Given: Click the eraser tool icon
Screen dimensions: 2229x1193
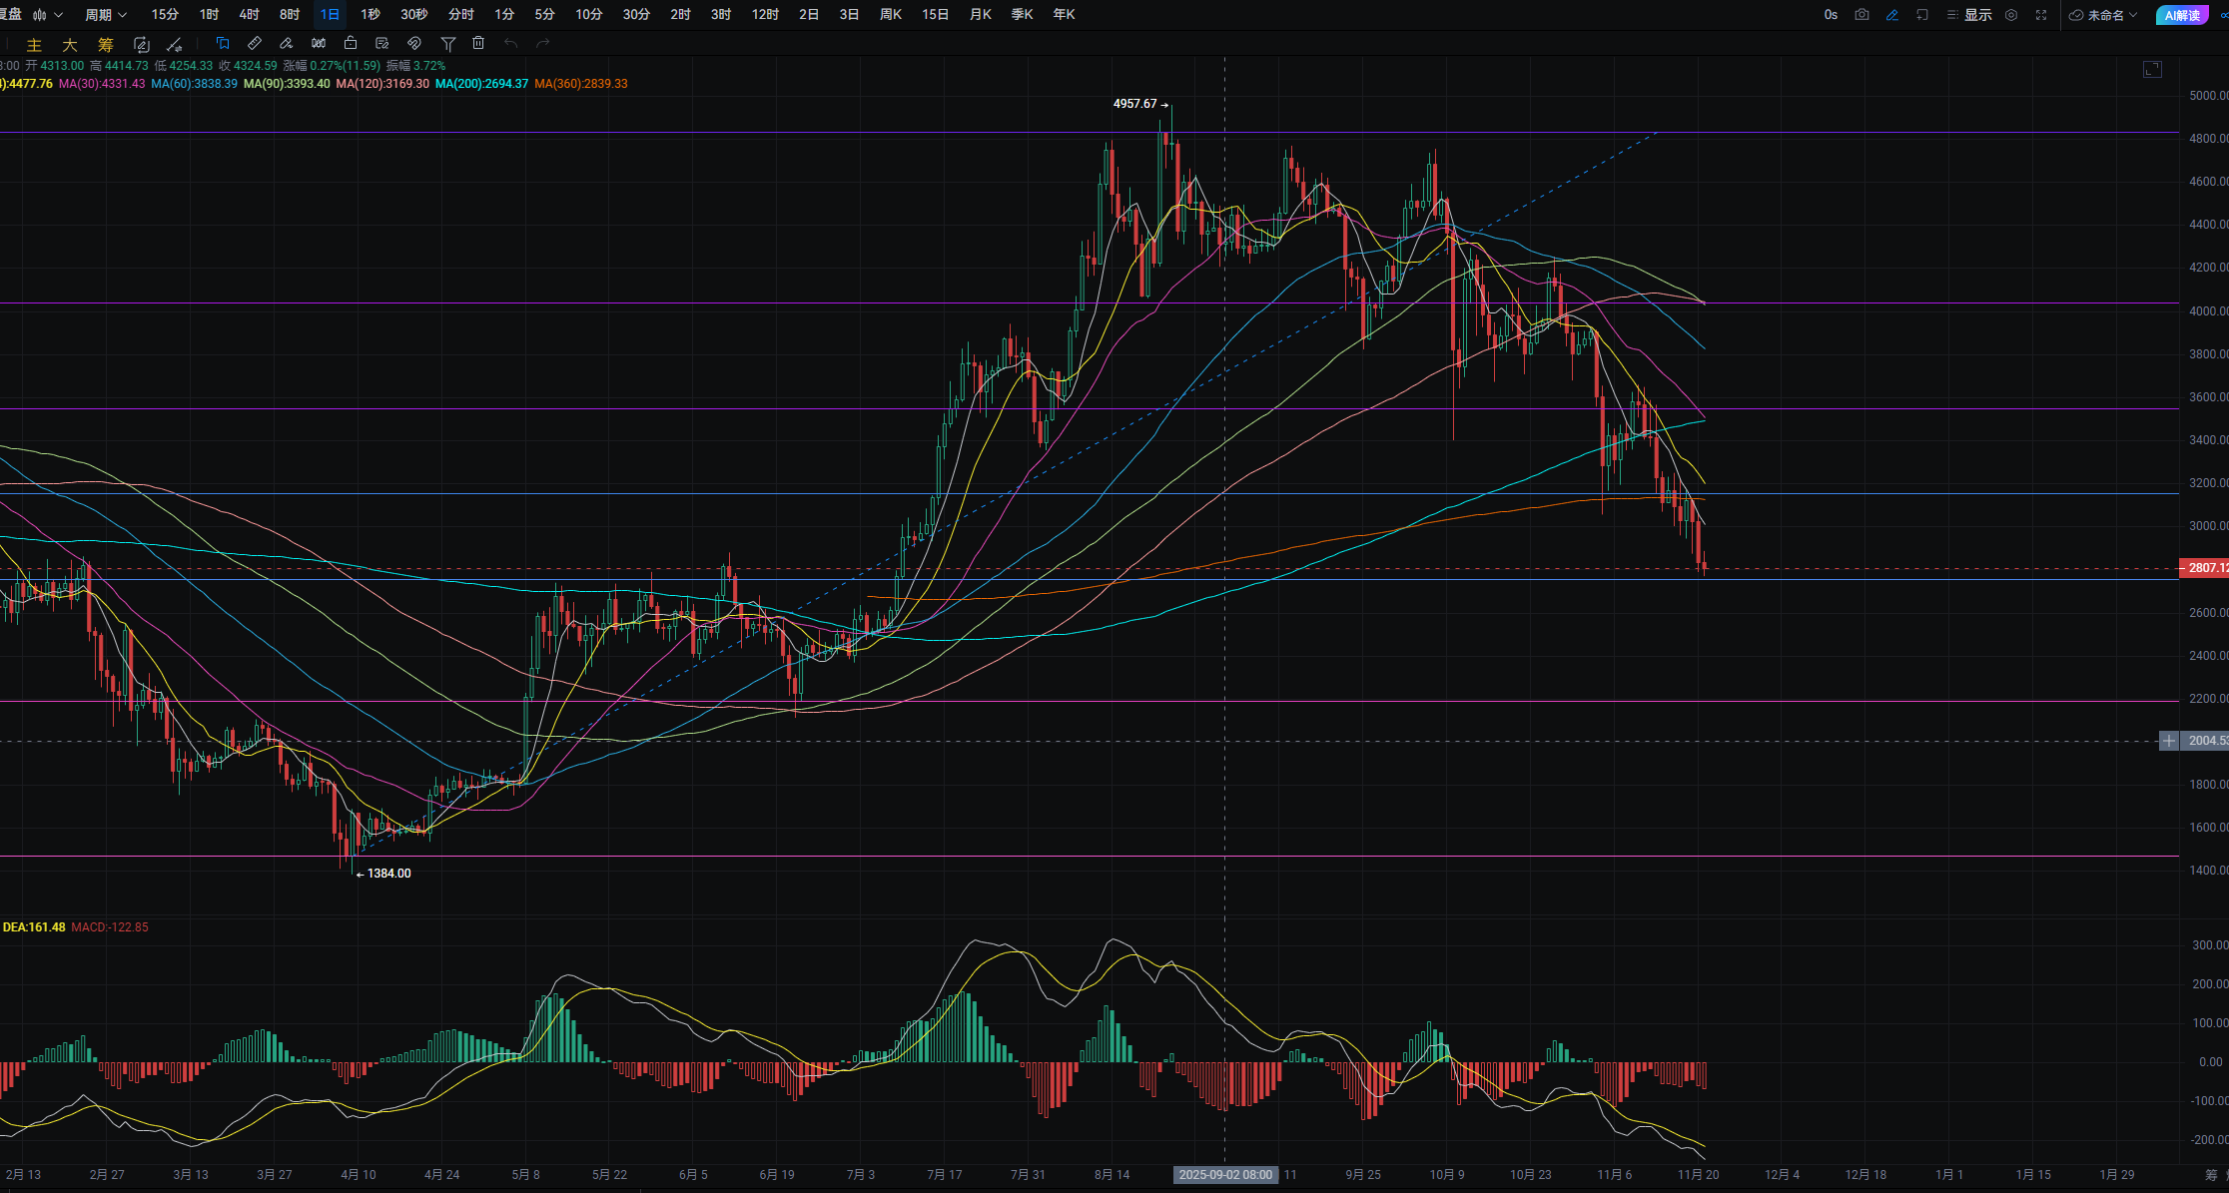Looking at the screenshot, I should 286,43.
